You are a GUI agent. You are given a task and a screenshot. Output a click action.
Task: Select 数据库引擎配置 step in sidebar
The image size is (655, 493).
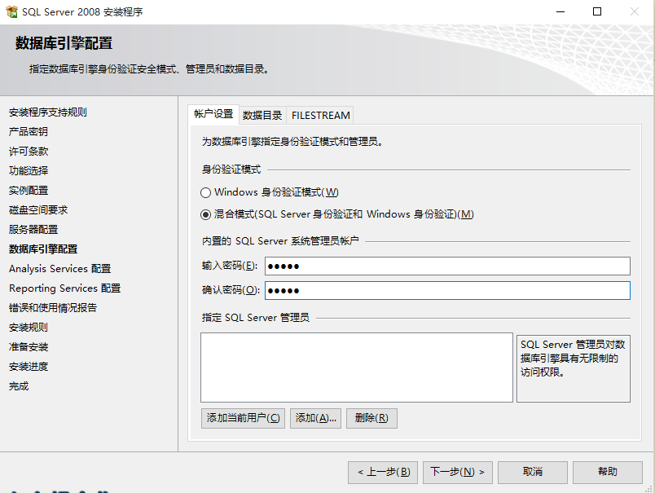[x=43, y=249]
